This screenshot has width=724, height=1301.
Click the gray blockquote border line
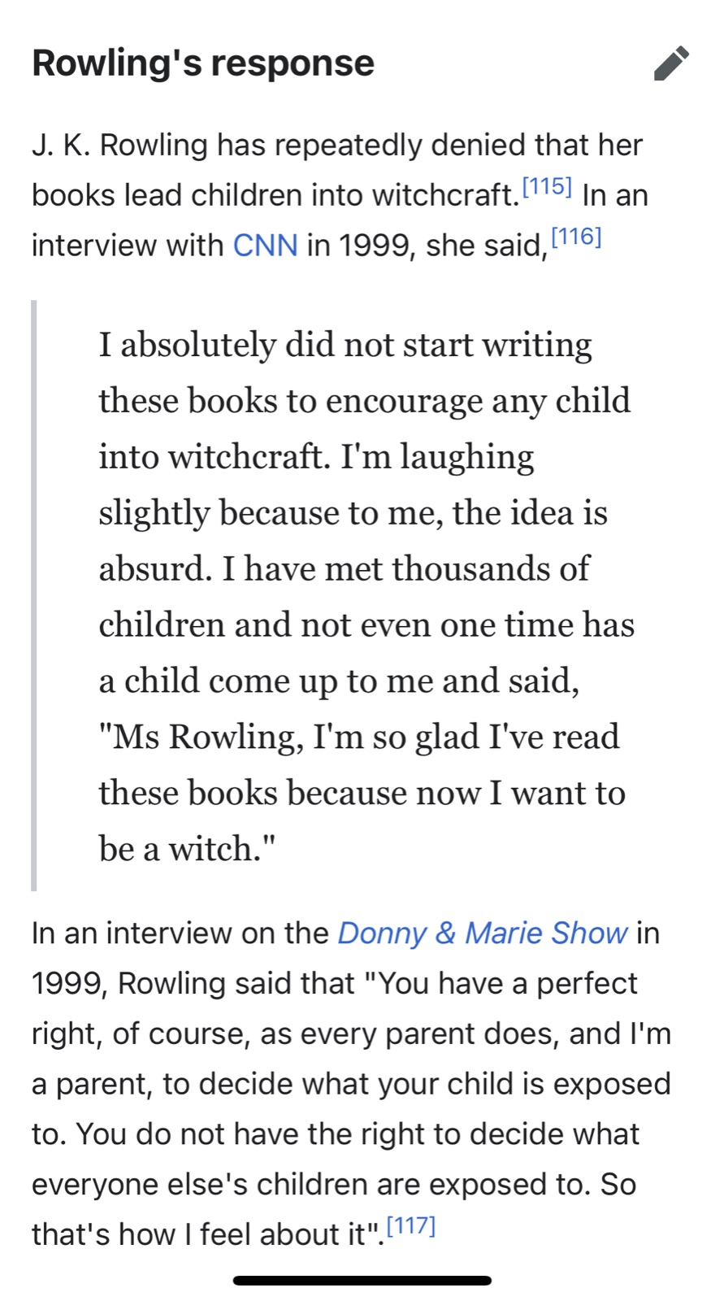click(34, 595)
